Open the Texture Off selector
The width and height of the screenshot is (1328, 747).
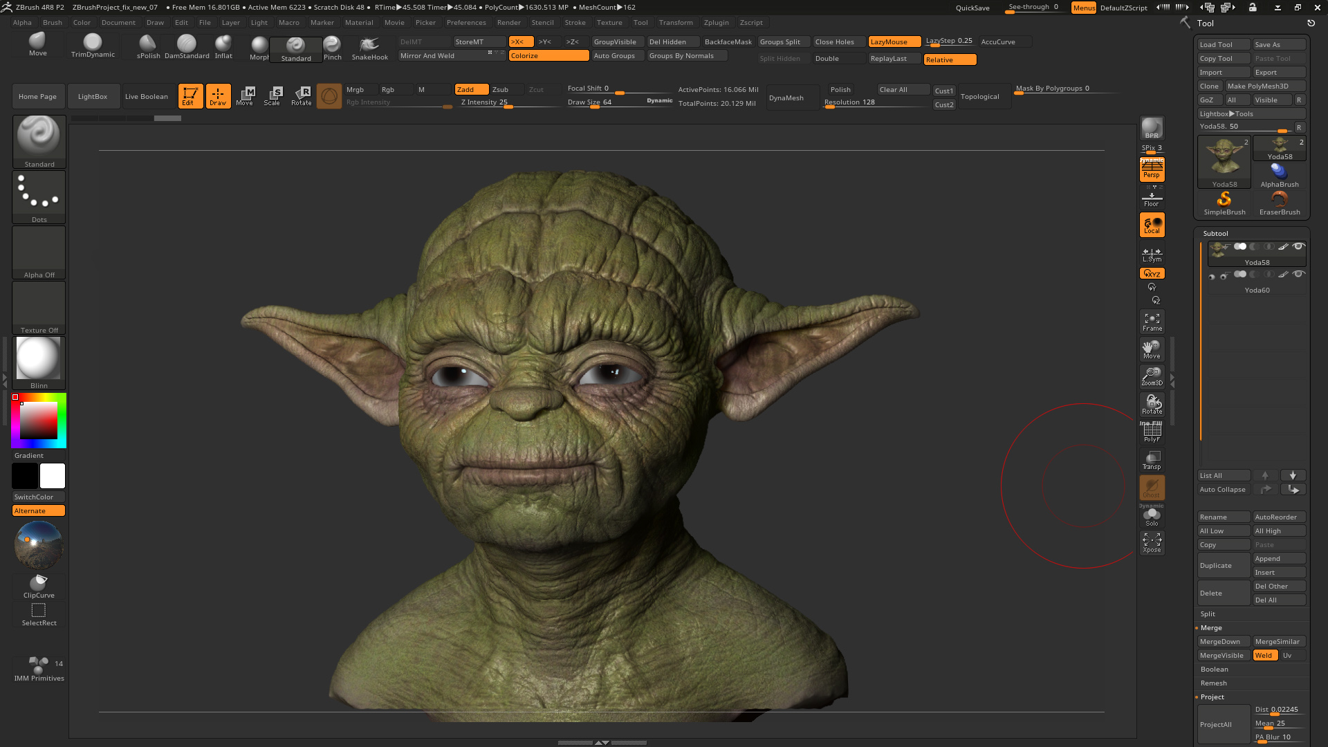click(x=39, y=308)
